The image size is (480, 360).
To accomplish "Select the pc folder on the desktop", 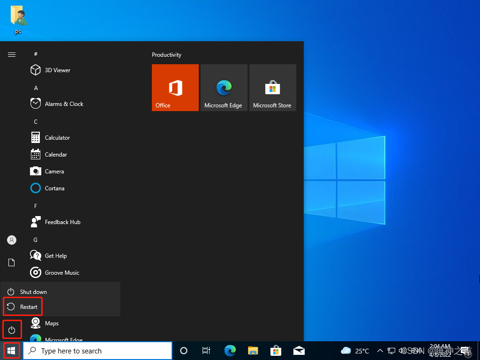I will coord(18,19).
